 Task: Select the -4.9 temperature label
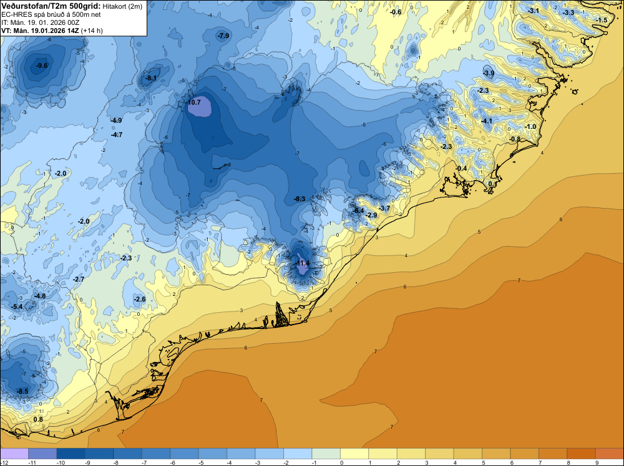pyautogui.click(x=116, y=120)
